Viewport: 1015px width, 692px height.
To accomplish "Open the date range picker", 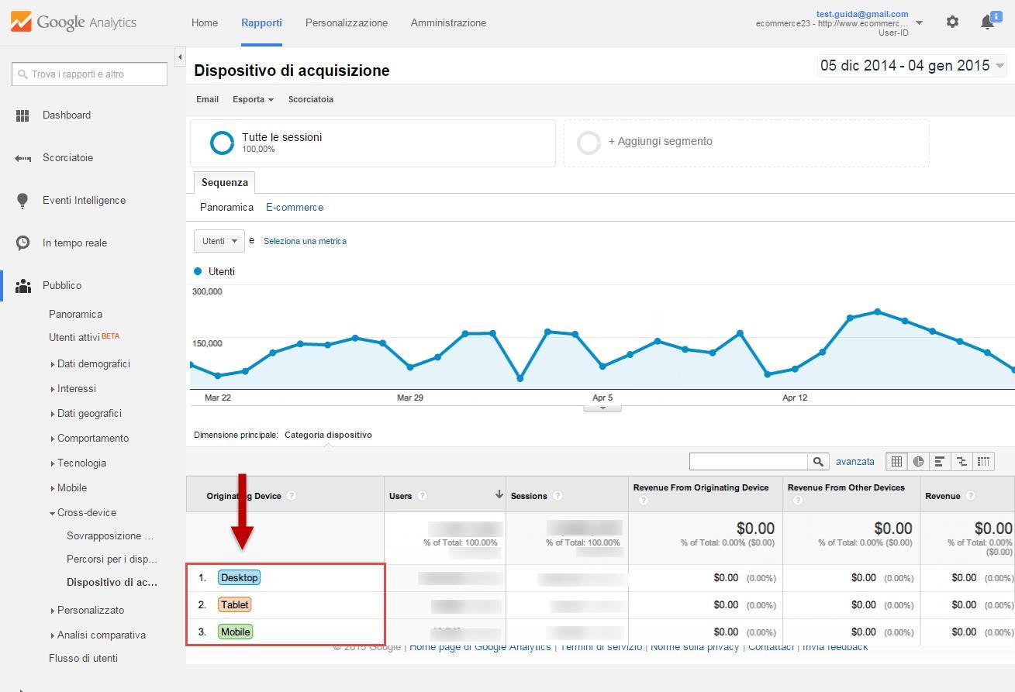I will (x=912, y=66).
